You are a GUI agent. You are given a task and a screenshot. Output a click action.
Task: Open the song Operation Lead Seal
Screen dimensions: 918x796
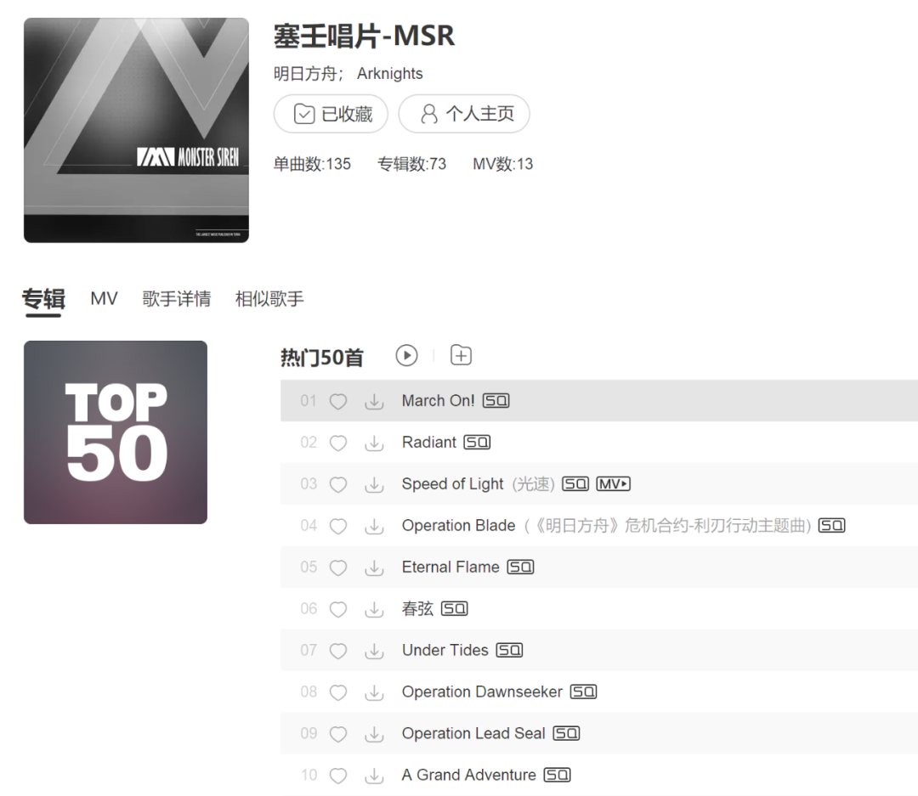click(x=473, y=733)
